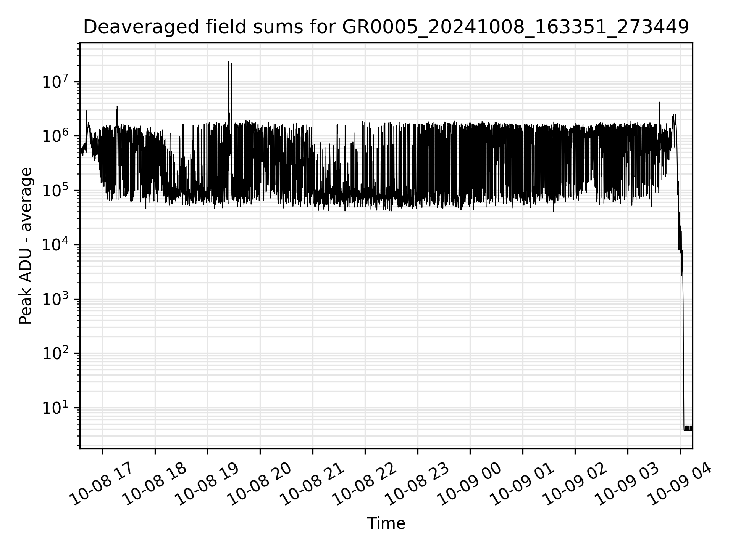This screenshot has width=733, height=549.
Task: Click the y-axis tick label 10^4
Action: [55, 244]
